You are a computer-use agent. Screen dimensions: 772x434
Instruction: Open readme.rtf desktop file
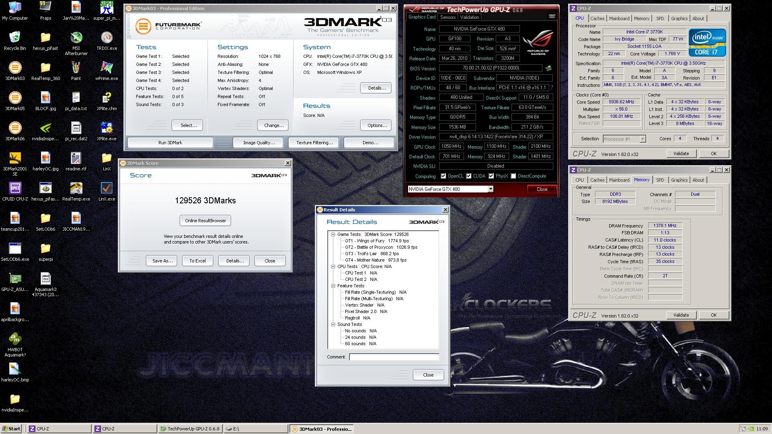pyautogui.click(x=76, y=162)
